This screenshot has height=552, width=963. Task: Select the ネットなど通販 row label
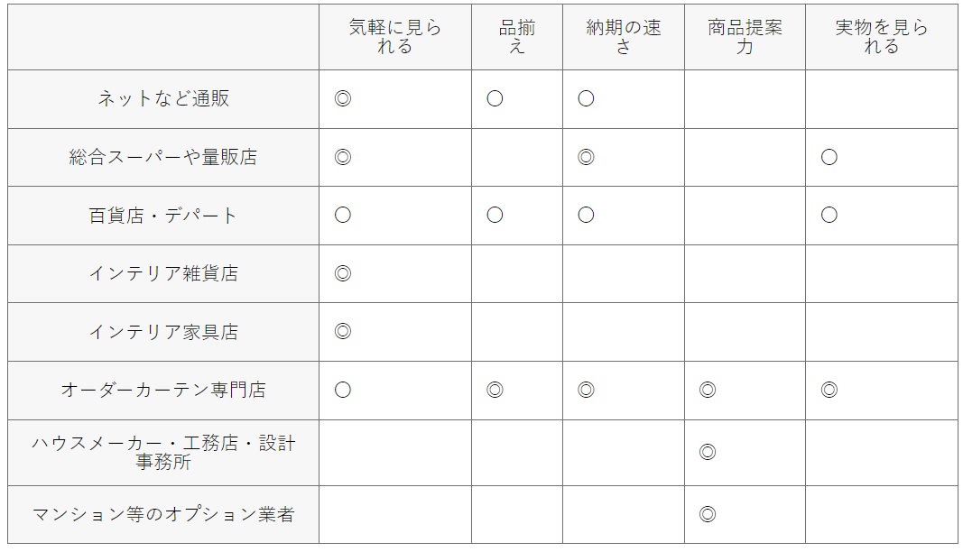[x=163, y=98]
